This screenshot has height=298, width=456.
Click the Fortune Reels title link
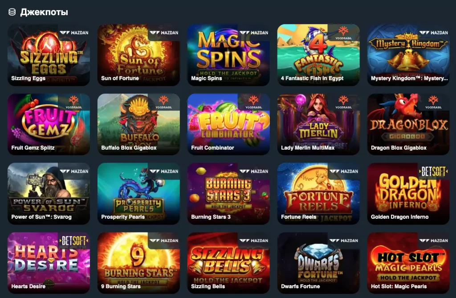(x=298, y=217)
